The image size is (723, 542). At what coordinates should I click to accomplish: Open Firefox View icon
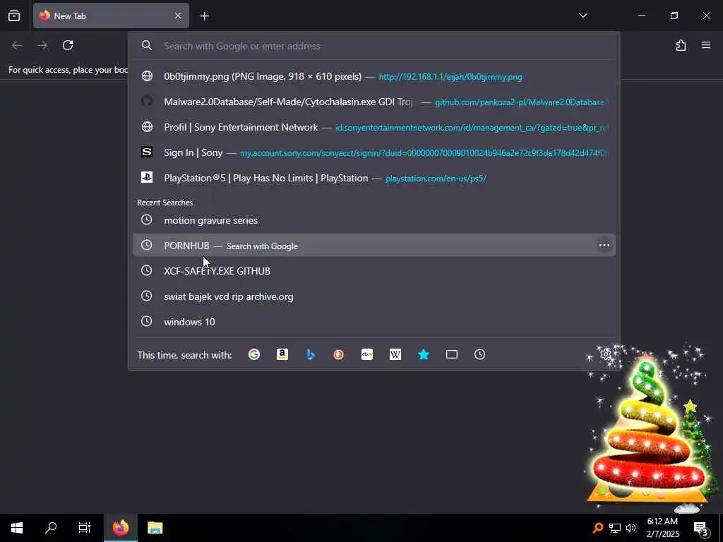pos(14,16)
